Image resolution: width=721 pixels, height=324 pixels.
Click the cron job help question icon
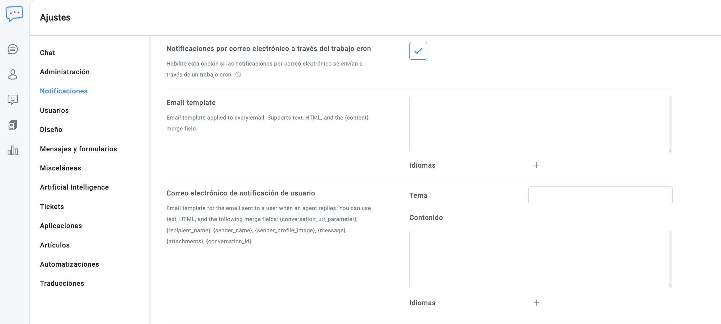(x=238, y=74)
